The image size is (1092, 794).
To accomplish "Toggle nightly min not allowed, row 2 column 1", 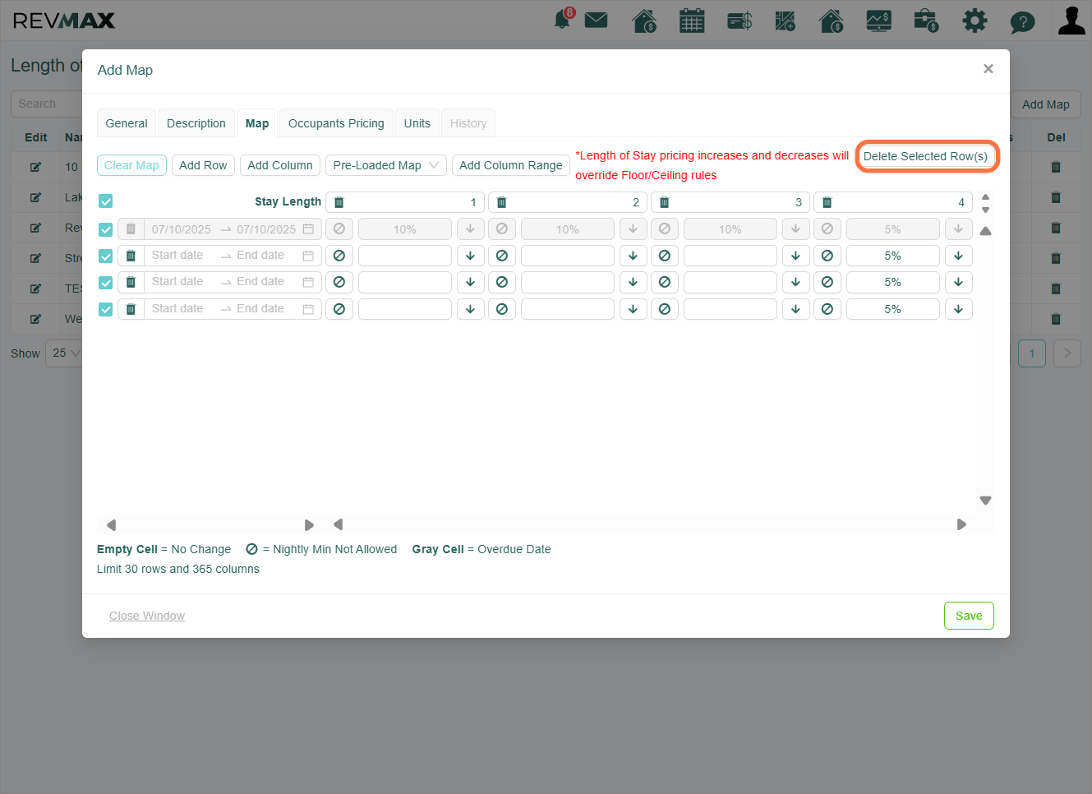I will click(339, 256).
